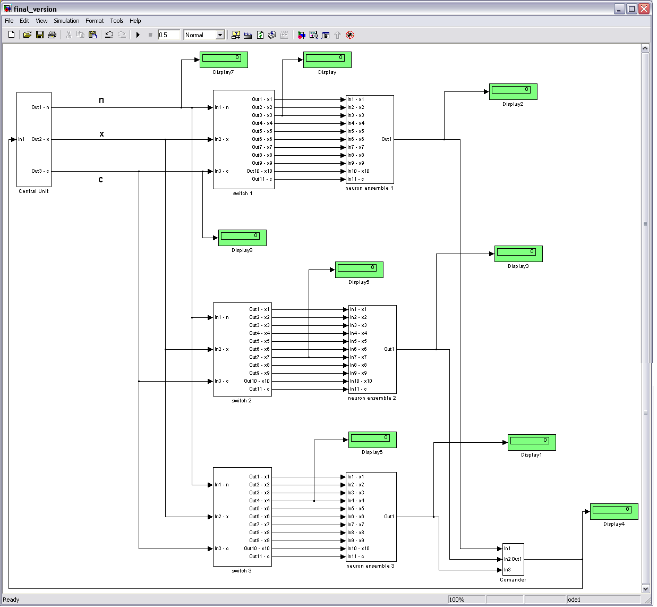Click the New model icon

[11, 35]
